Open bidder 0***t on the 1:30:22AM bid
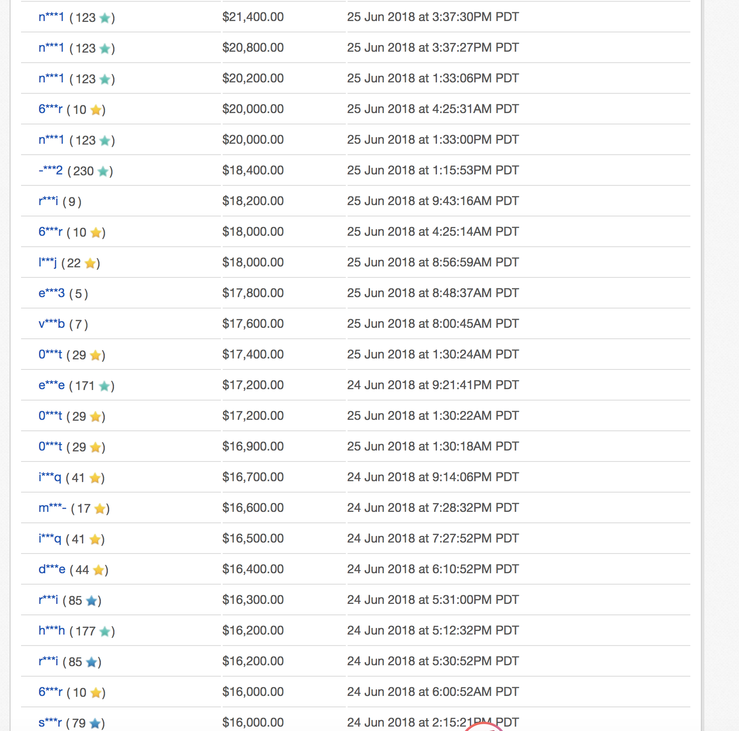The height and width of the screenshot is (731, 739). pyautogui.click(x=50, y=416)
